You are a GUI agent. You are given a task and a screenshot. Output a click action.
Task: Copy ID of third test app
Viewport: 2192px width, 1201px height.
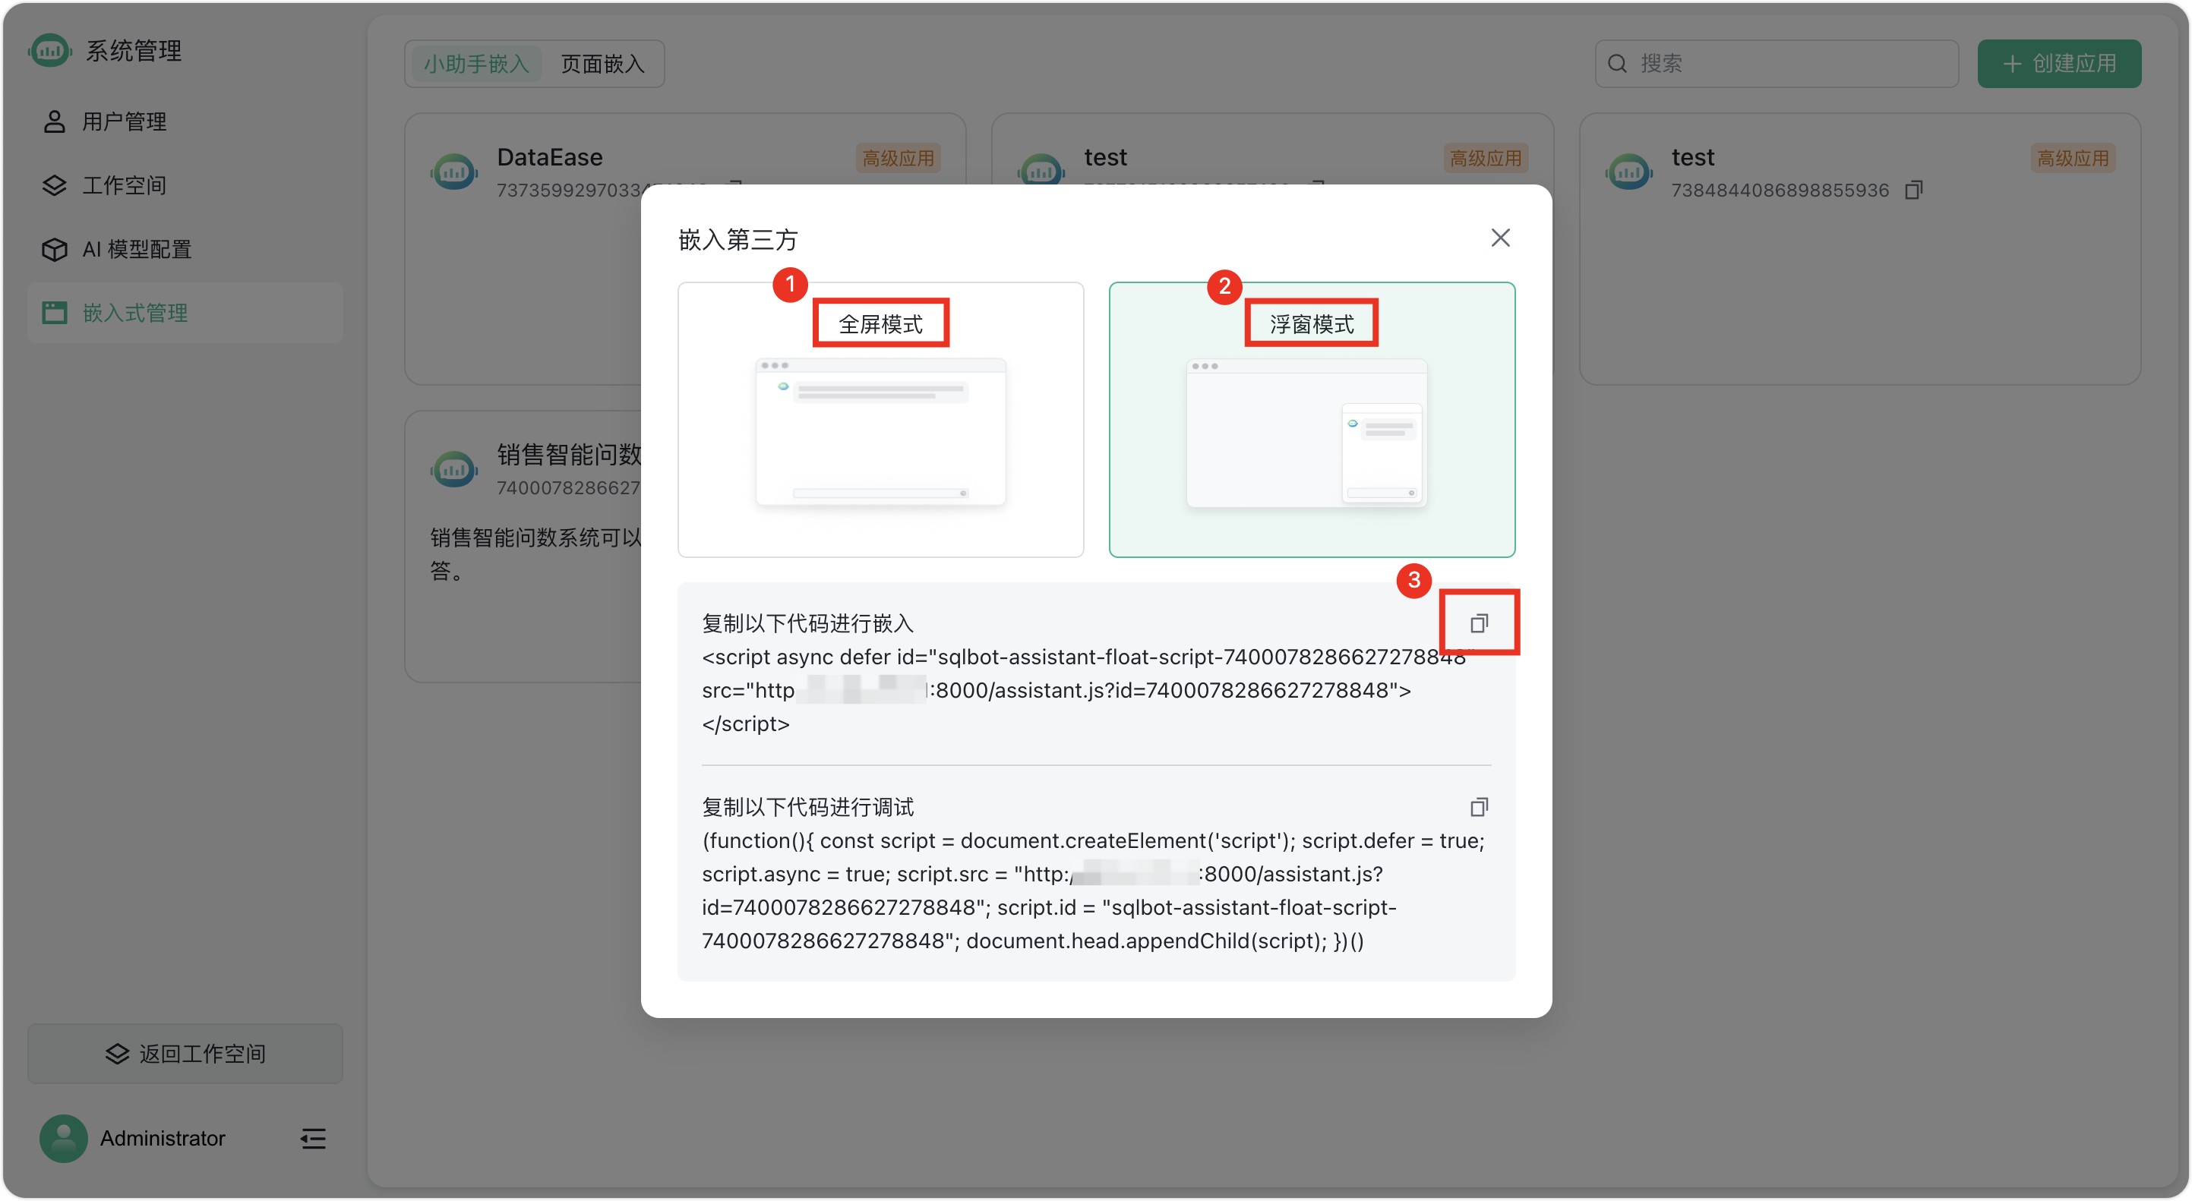[x=1914, y=190]
